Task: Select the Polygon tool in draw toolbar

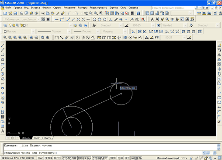Action: point(3,59)
